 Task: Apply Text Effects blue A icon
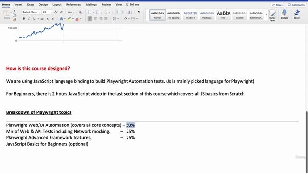tap(61, 19)
